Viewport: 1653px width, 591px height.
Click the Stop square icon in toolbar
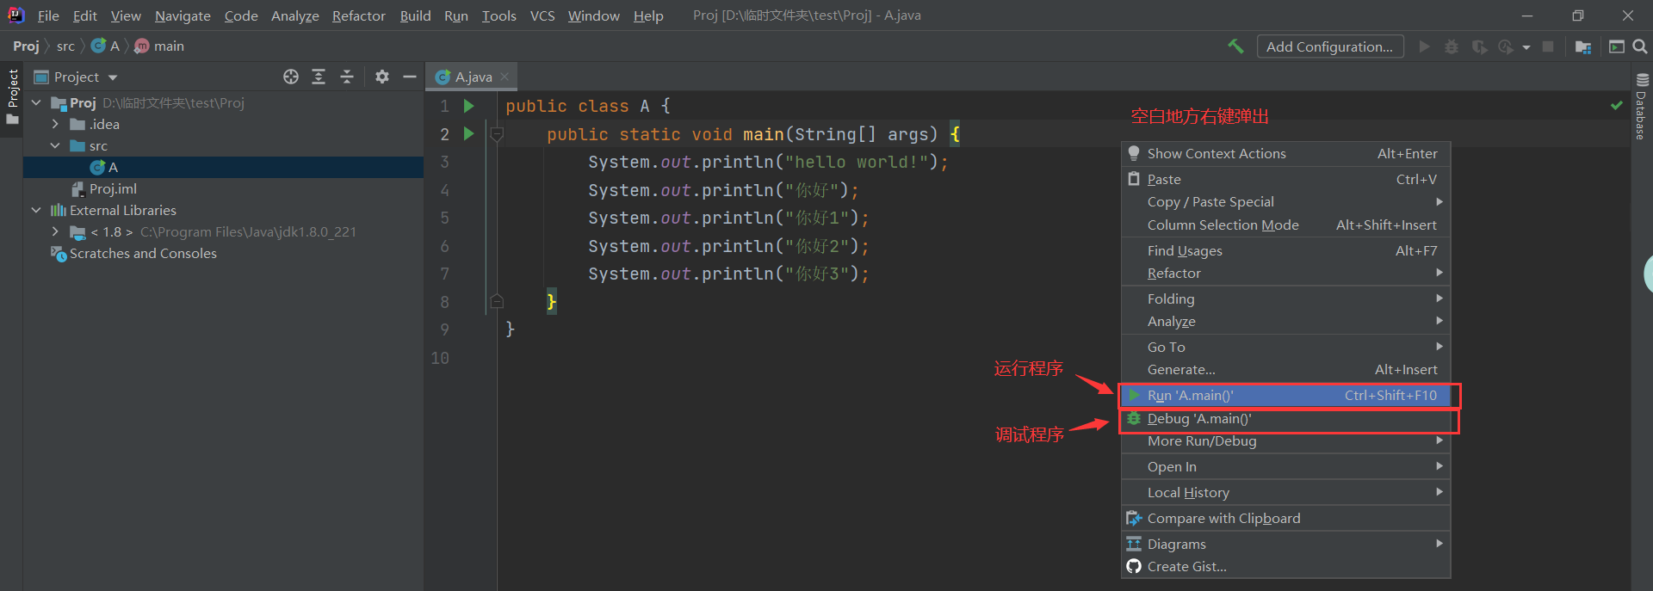1548,46
